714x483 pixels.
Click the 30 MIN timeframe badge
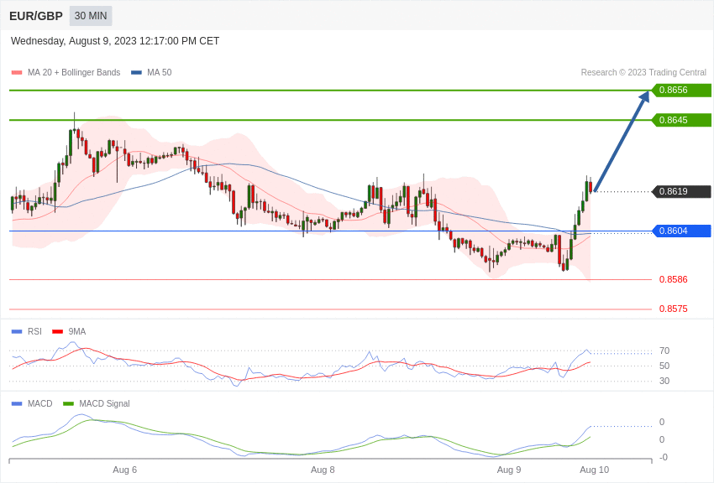point(91,16)
